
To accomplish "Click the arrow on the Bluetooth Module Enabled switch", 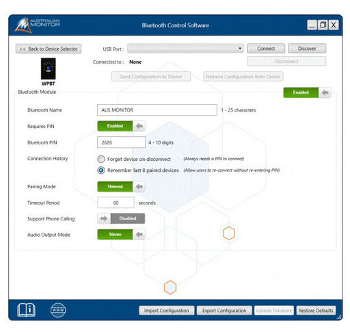I will 325,92.
